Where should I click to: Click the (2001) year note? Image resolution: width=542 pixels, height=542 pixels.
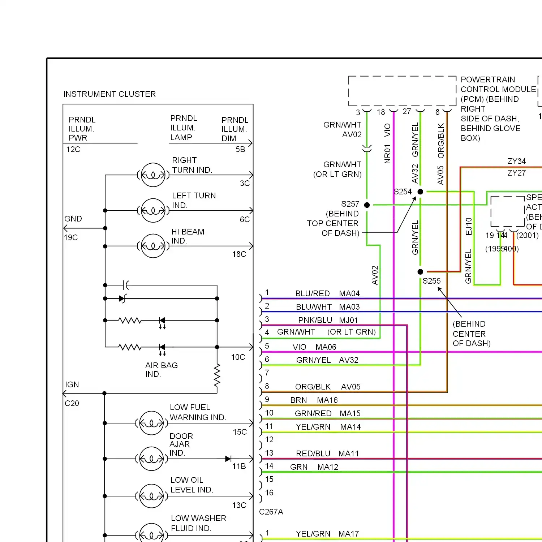[x=528, y=236]
